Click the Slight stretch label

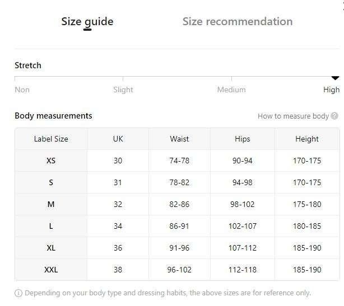pos(123,90)
